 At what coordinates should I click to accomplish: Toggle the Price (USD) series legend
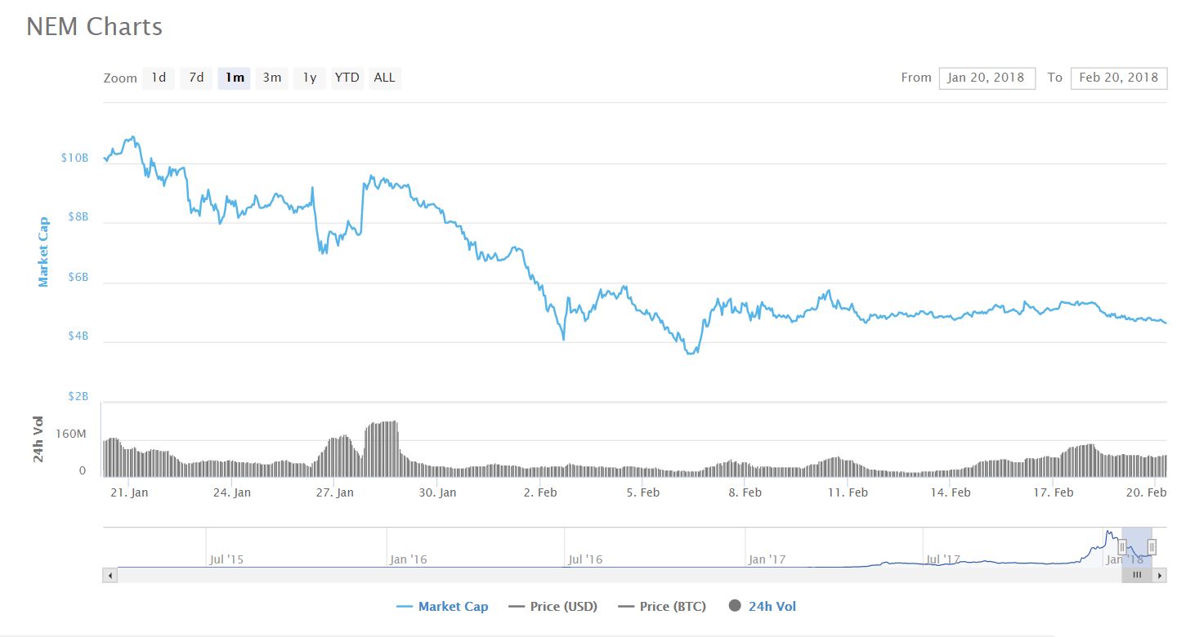[x=553, y=606]
